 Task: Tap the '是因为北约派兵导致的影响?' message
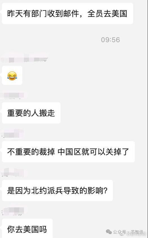57,191
